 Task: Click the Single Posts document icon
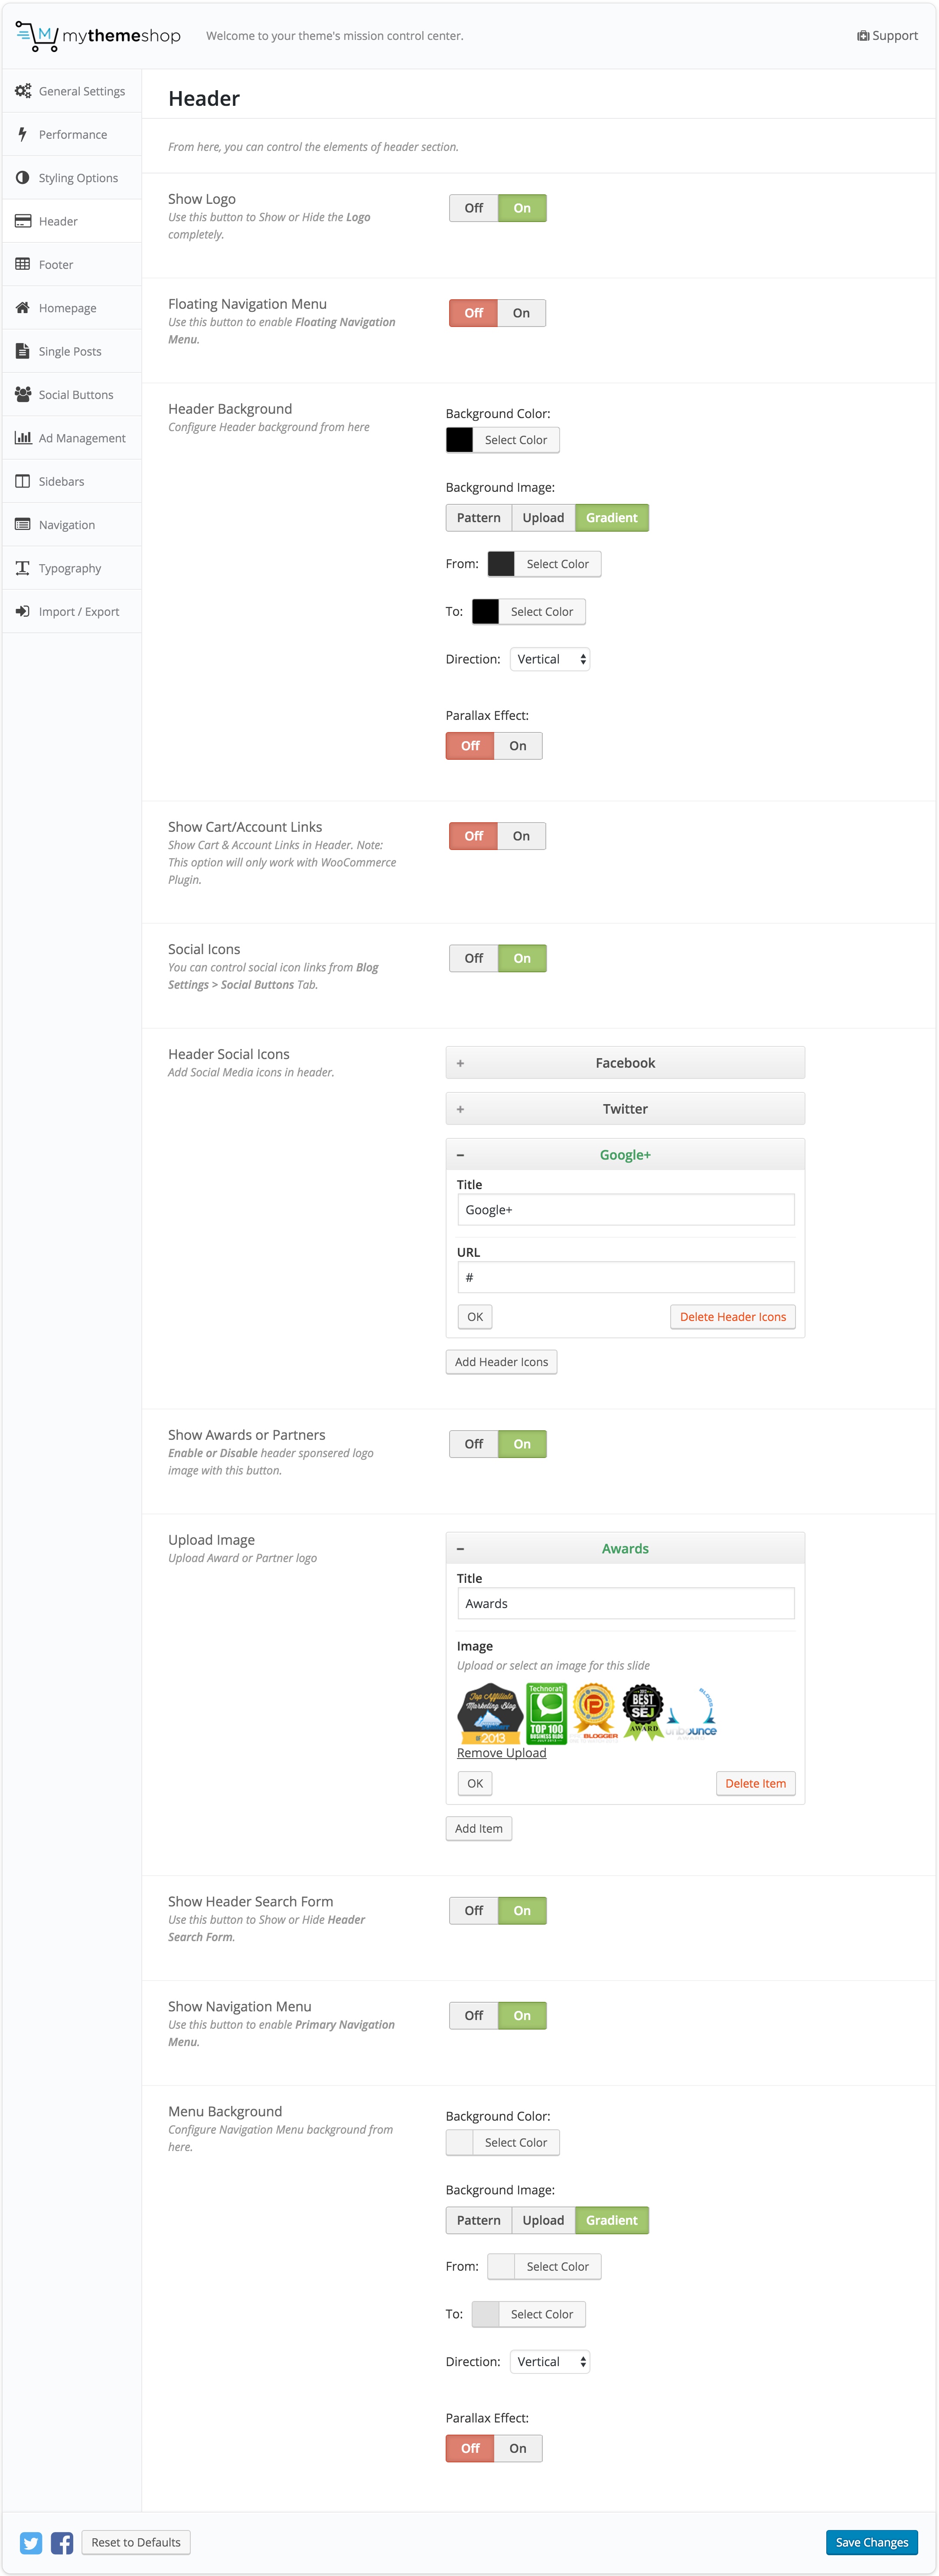(x=22, y=351)
